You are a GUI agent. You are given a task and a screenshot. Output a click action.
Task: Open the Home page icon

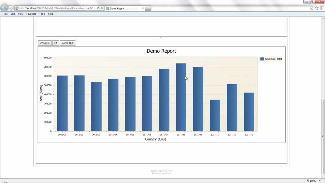[312, 8]
